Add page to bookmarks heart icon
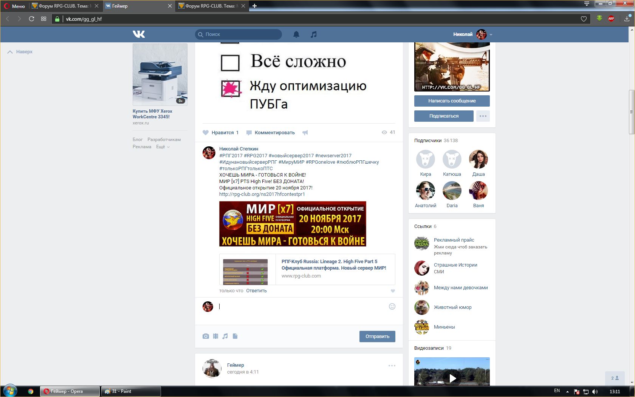Viewport: 635px width, 397px height. click(x=584, y=19)
